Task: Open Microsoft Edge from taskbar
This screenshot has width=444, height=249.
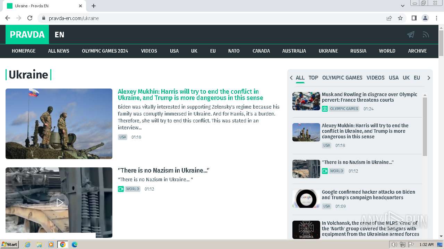Action: tap(75, 245)
